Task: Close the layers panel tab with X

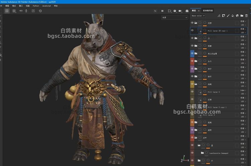Action: [199, 11]
